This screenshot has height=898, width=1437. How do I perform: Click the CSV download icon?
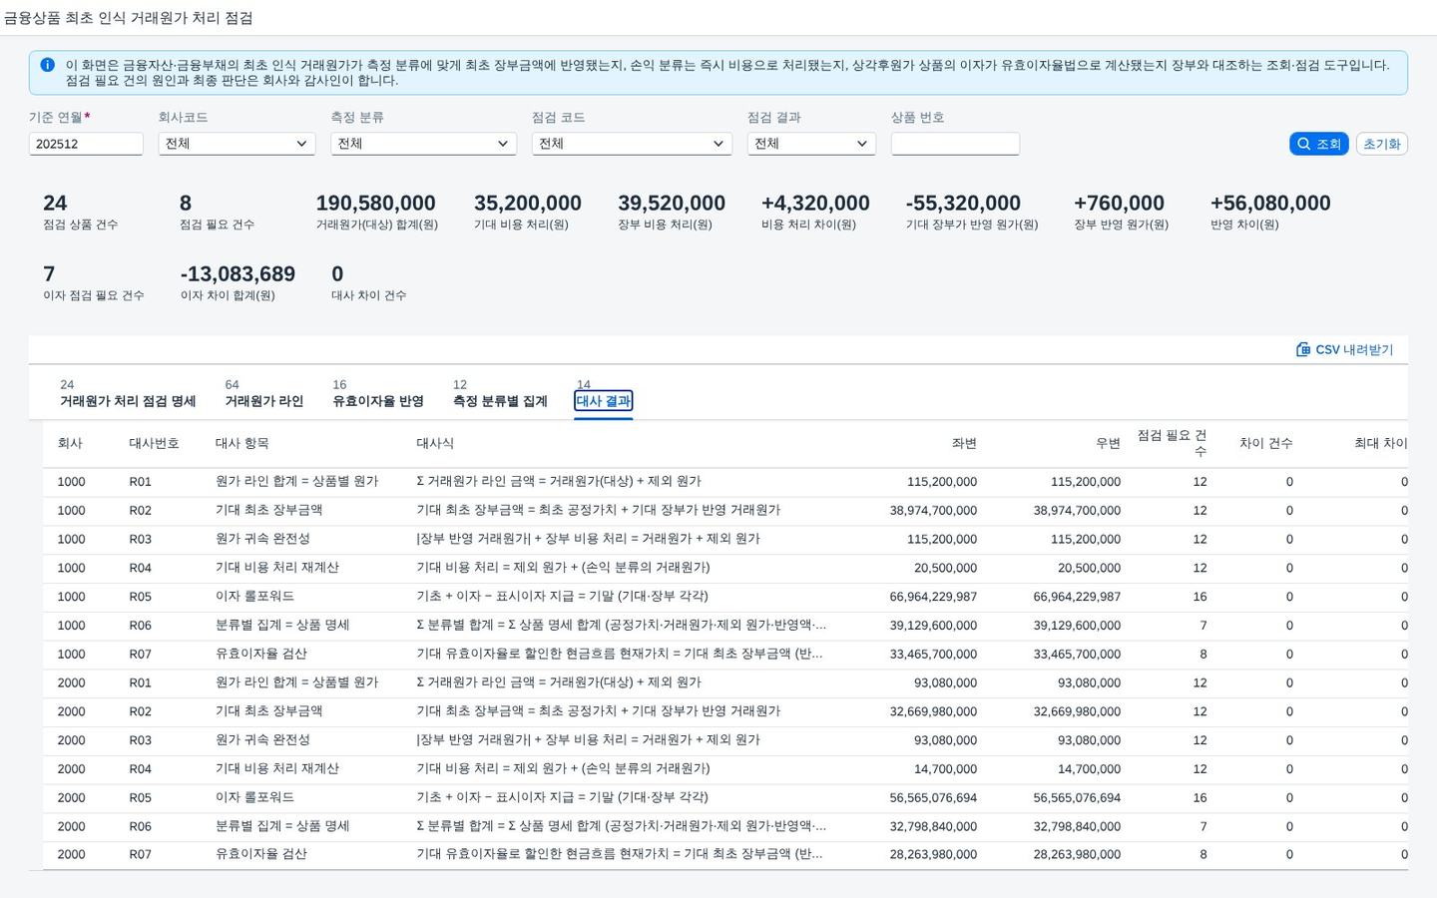tap(1303, 349)
